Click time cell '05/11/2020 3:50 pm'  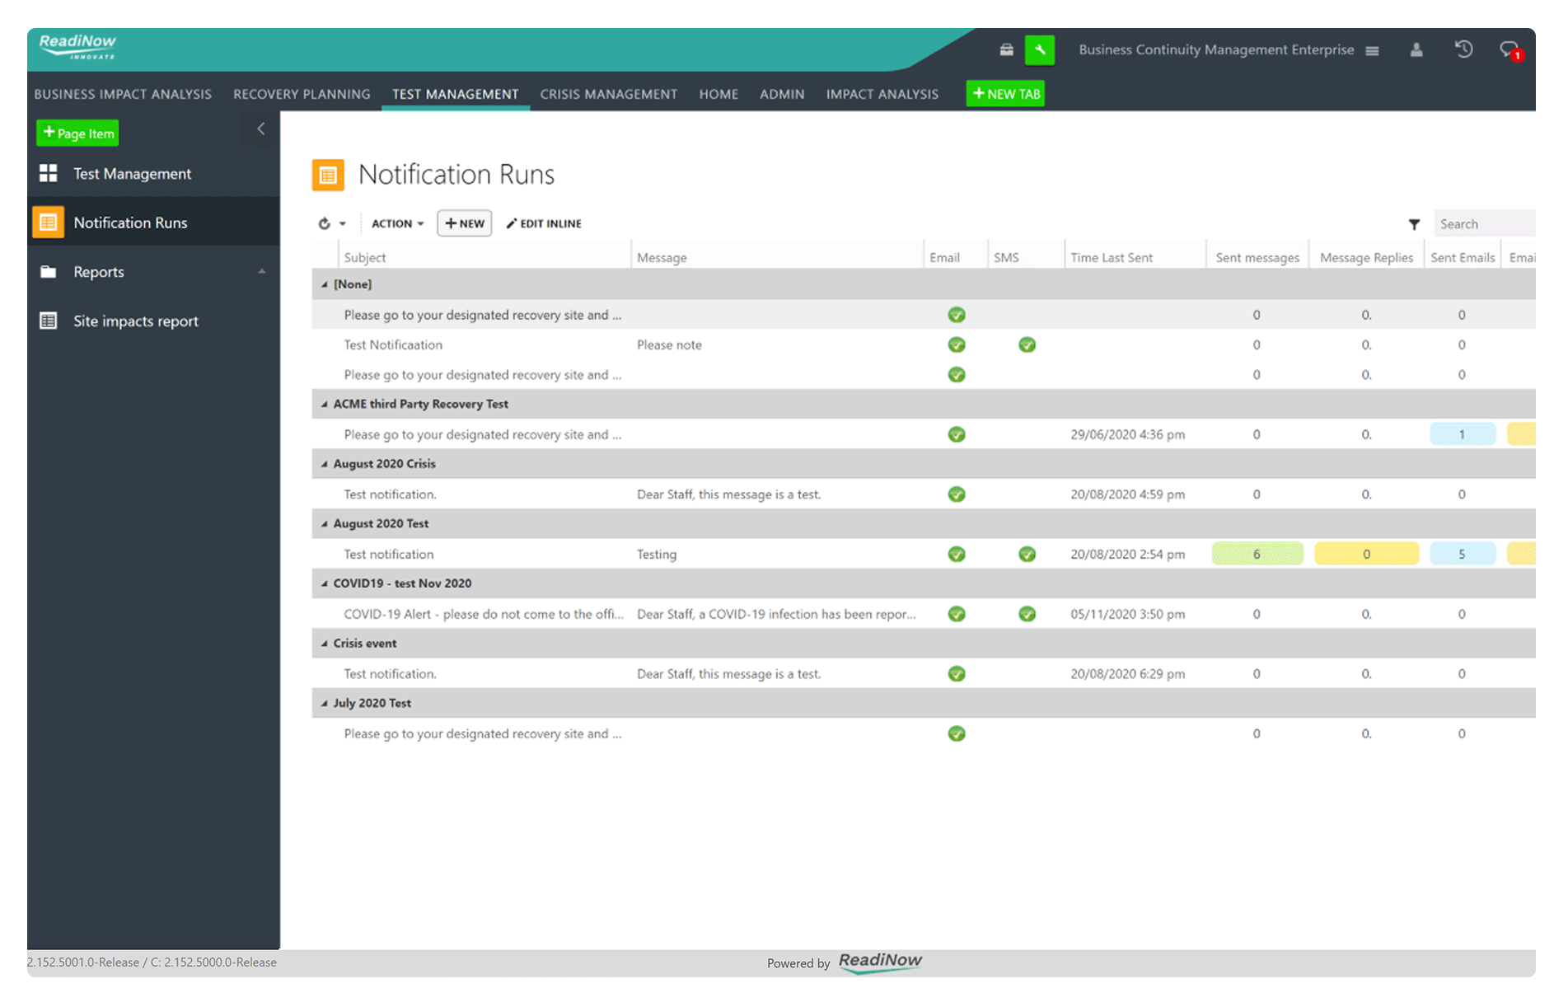pyautogui.click(x=1128, y=614)
